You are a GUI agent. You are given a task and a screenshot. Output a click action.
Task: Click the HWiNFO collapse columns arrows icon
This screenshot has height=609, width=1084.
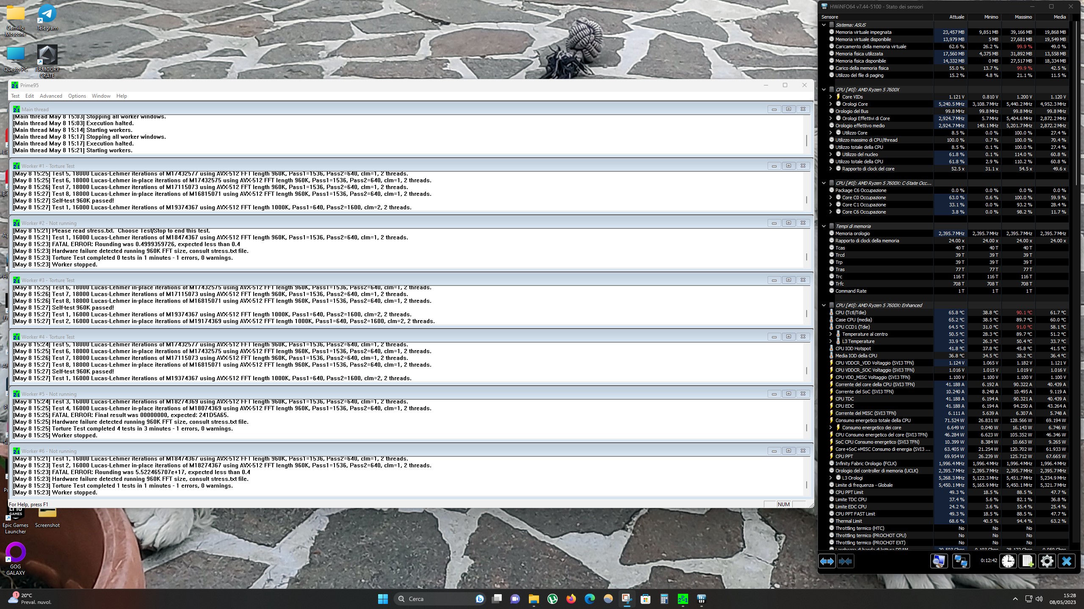click(x=845, y=561)
